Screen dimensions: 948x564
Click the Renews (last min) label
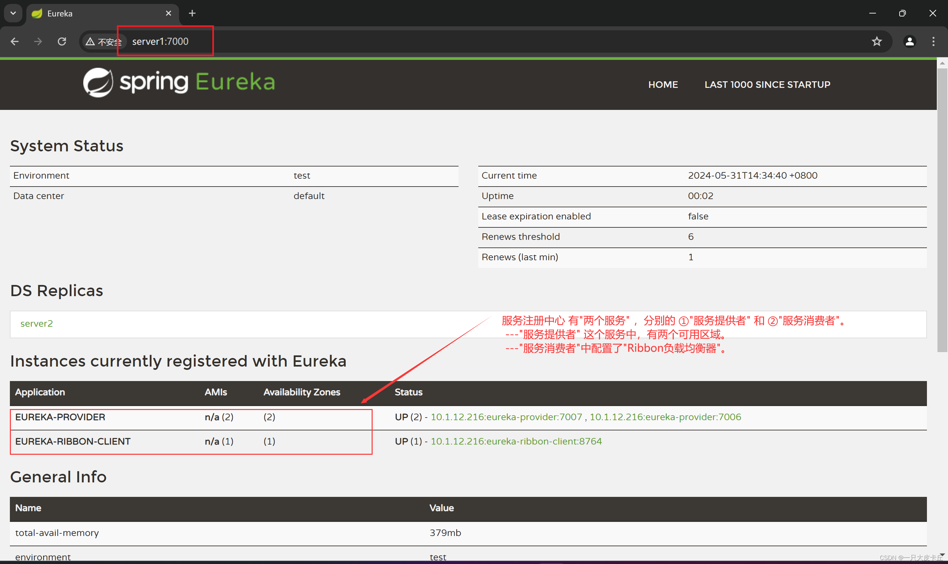coord(520,257)
